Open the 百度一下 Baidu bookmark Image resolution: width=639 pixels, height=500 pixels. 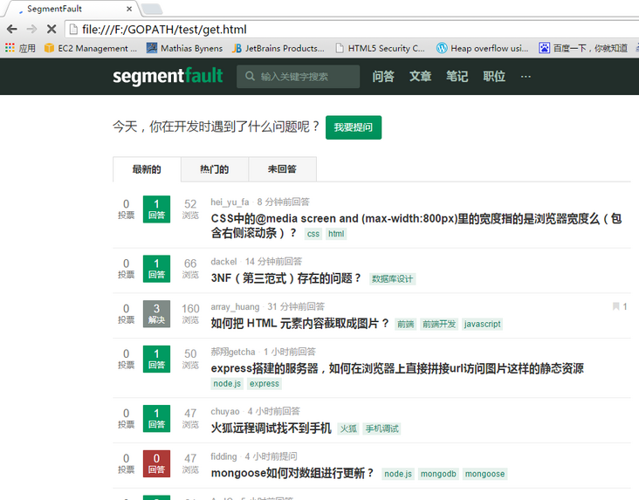[583, 48]
